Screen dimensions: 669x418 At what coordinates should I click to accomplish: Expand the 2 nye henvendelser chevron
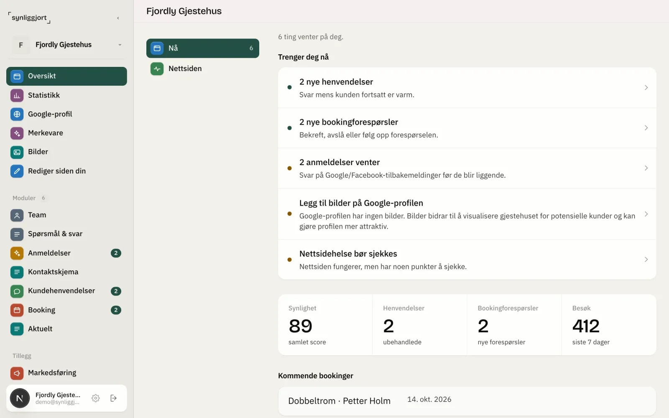[646, 87]
